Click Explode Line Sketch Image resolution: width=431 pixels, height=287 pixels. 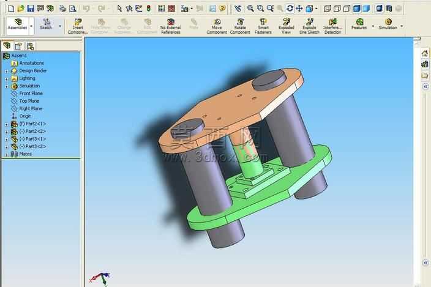pyautogui.click(x=310, y=26)
